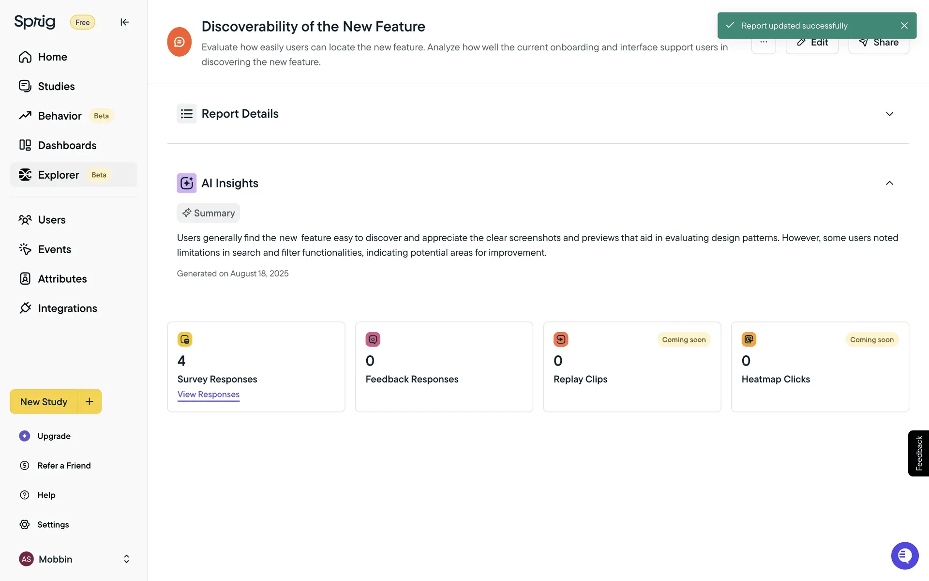
Task: Open the Mobbin workspace switcher
Action: point(126,559)
